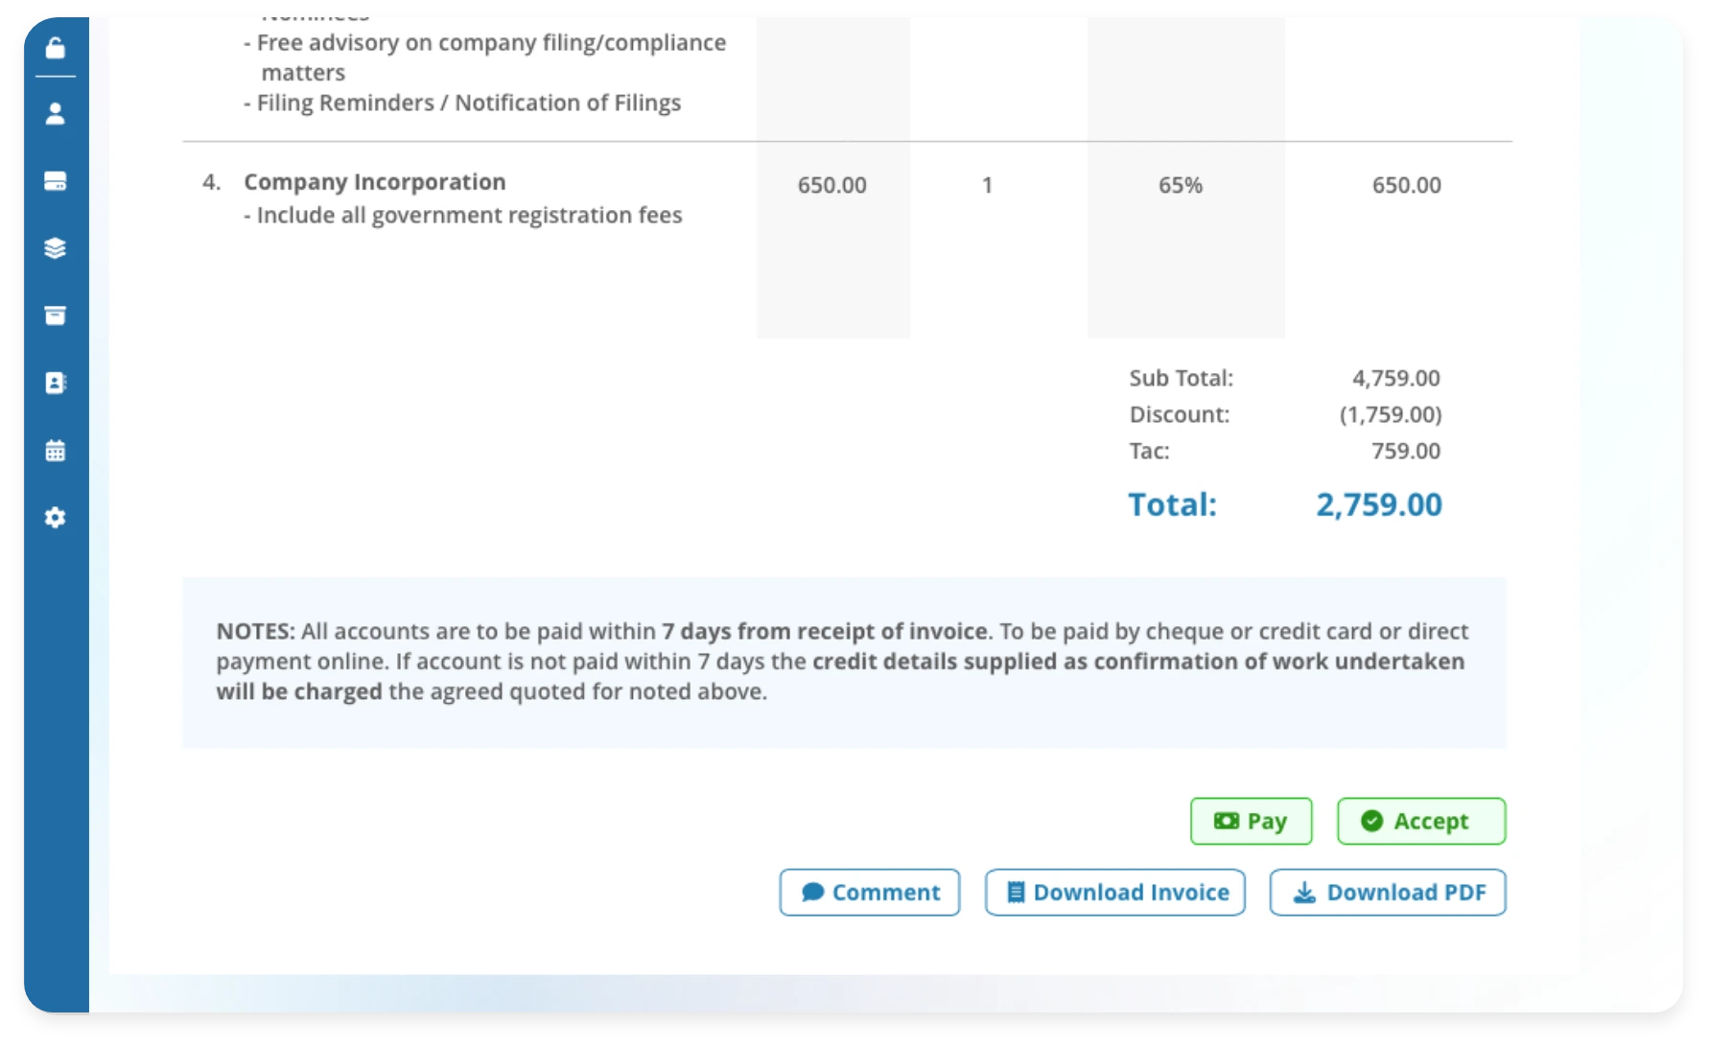1709x1047 pixels.
Task: Open Settings via the gear icon
Action: click(x=55, y=517)
